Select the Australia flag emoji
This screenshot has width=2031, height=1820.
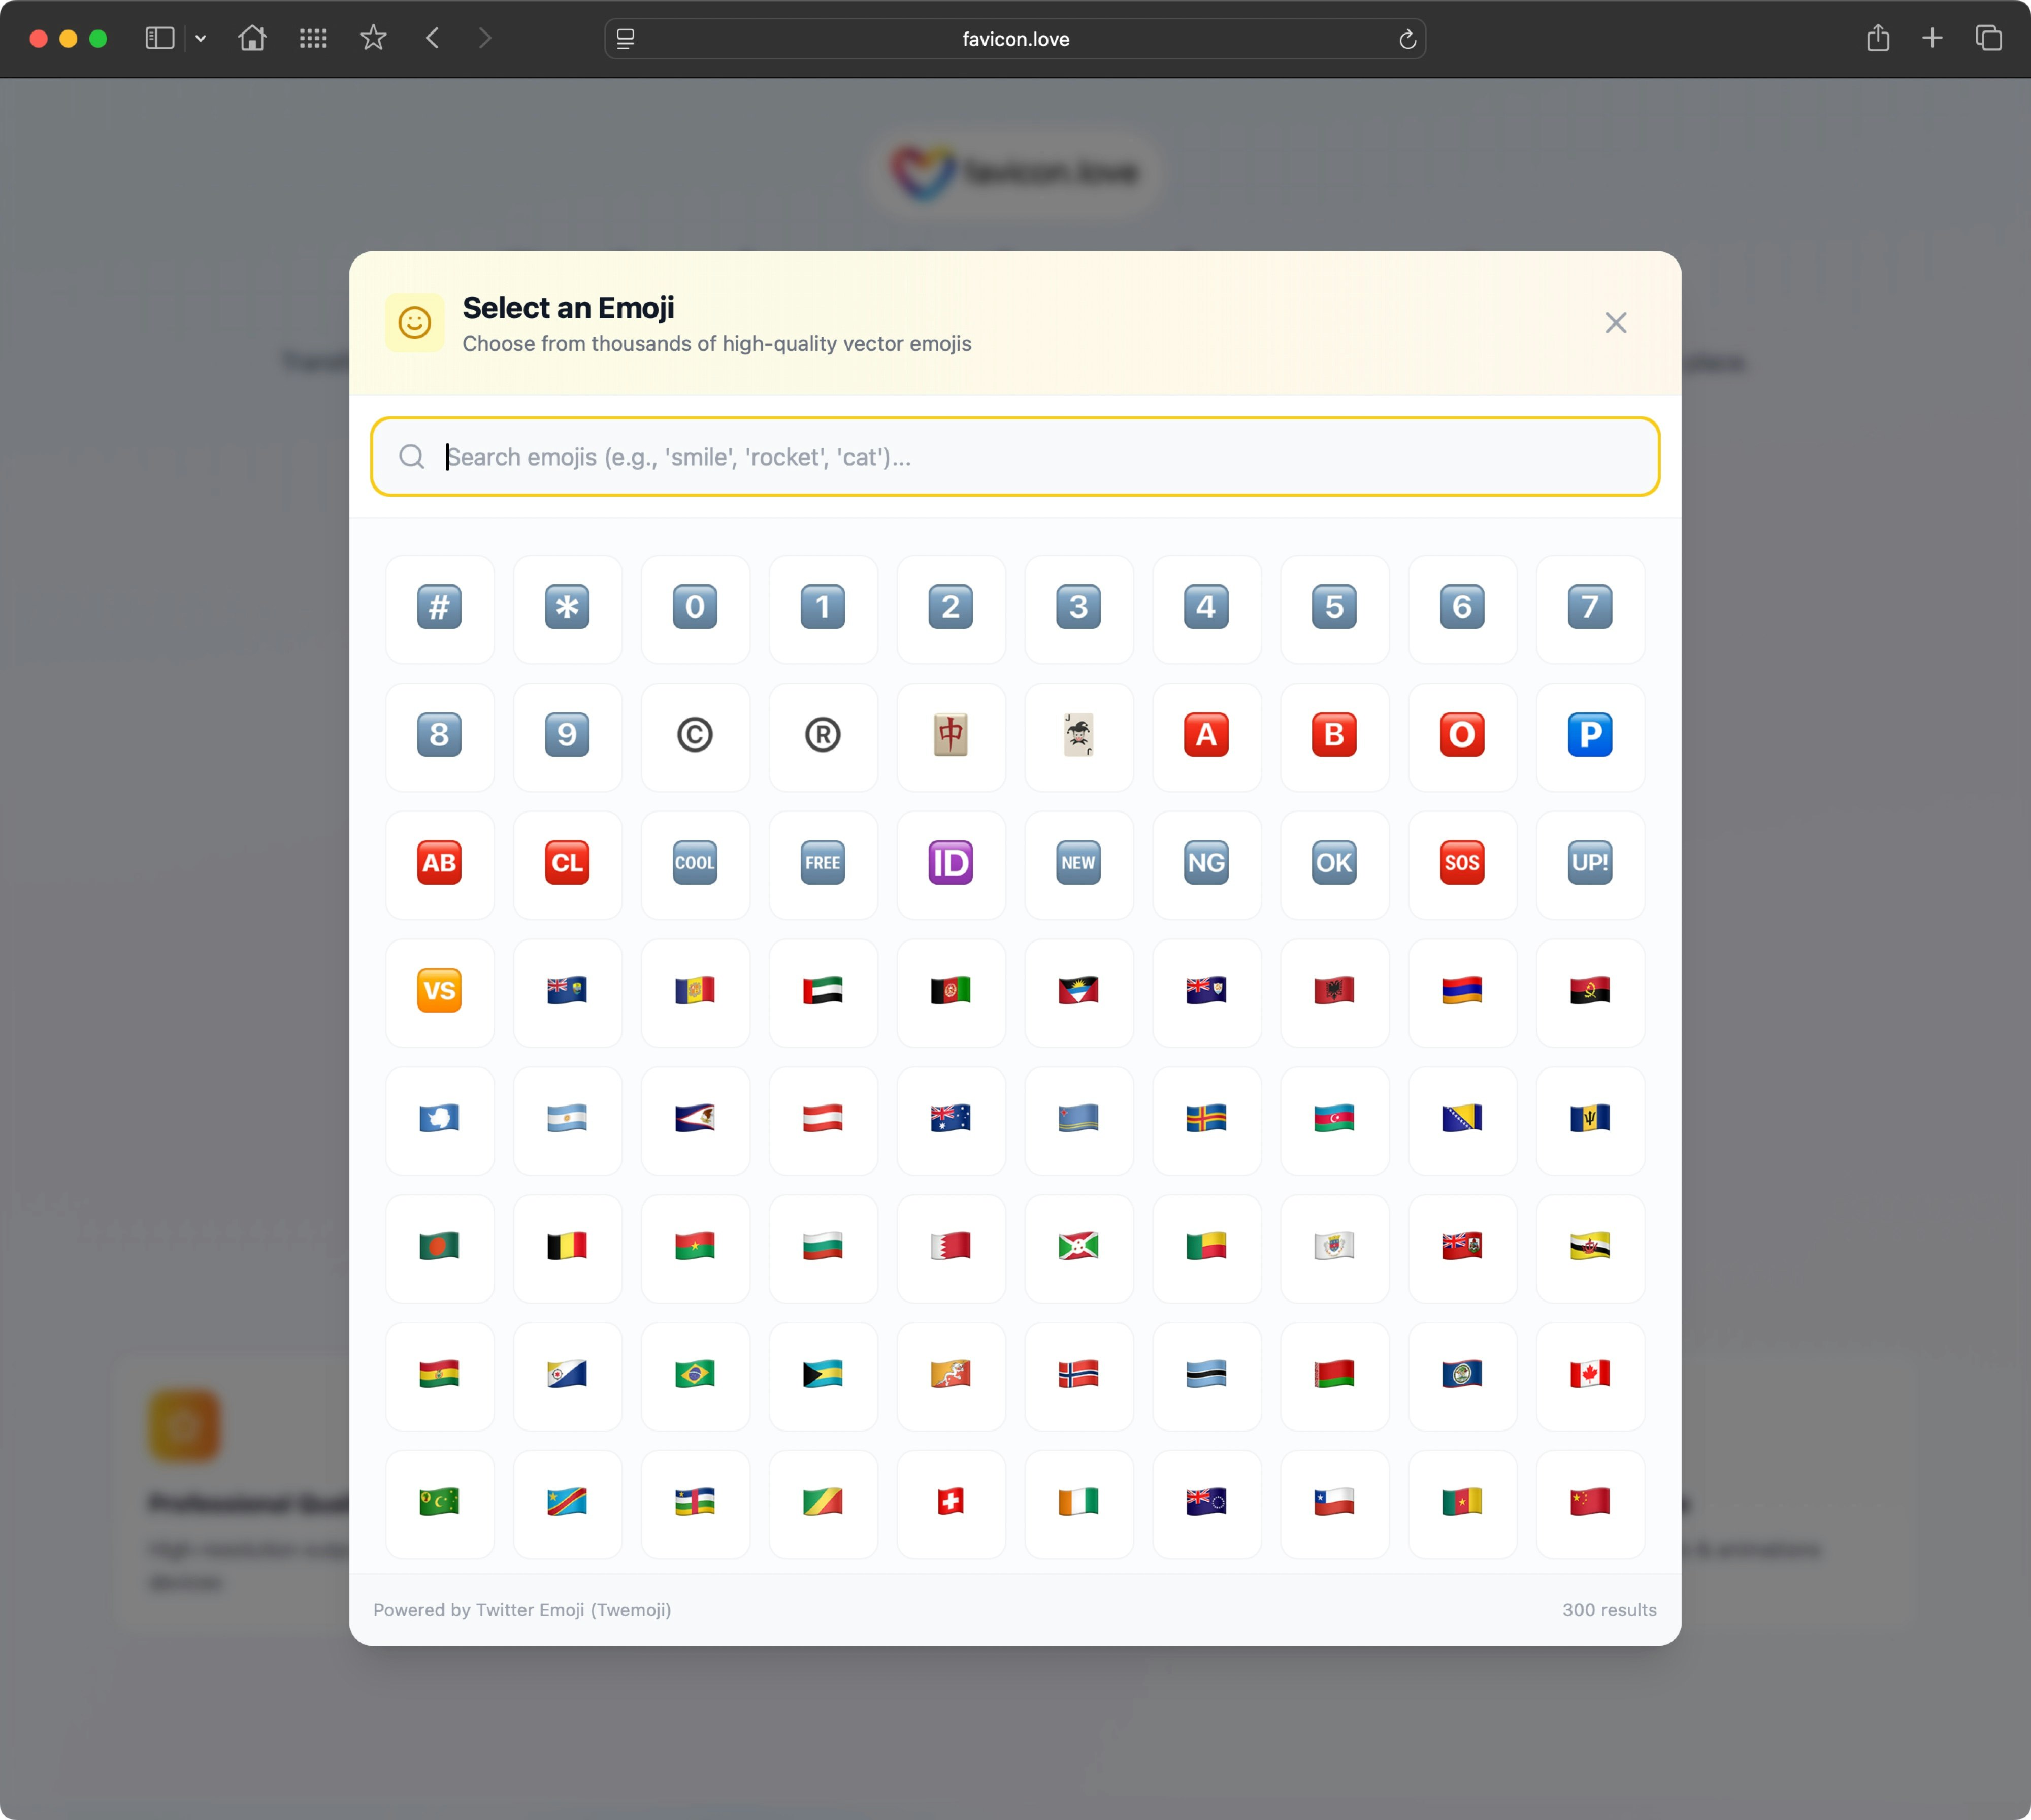(951, 1121)
